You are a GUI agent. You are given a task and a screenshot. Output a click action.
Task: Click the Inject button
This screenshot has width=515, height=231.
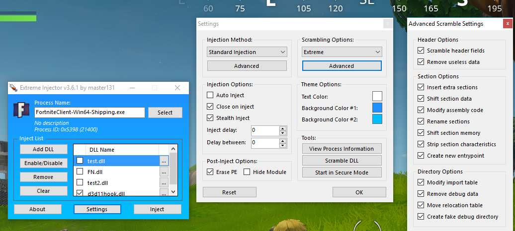tap(157, 209)
